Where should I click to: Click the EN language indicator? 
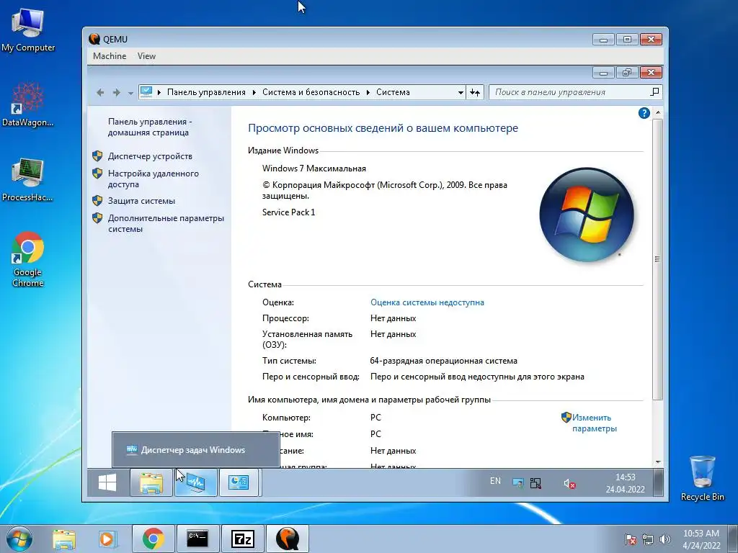pyautogui.click(x=495, y=480)
